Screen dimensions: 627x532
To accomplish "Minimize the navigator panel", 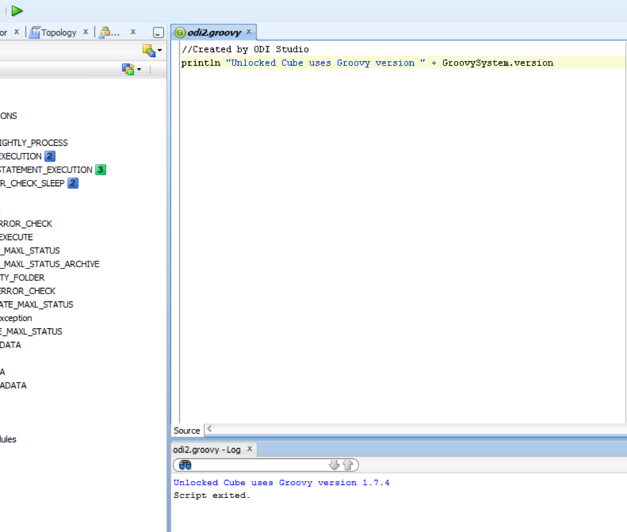I will [x=158, y=32].
